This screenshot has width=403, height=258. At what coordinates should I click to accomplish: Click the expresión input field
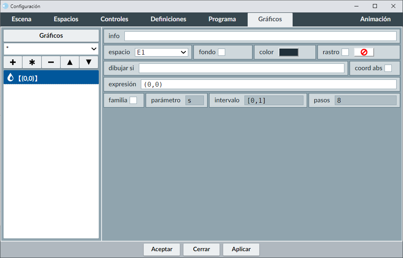[x=268, y=84]
